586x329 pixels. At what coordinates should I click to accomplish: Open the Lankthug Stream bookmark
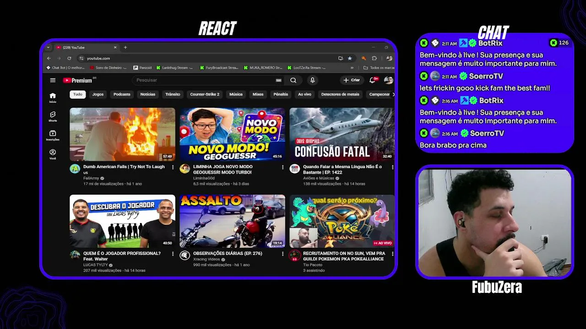pyautogui.click(x=175, y=68)
